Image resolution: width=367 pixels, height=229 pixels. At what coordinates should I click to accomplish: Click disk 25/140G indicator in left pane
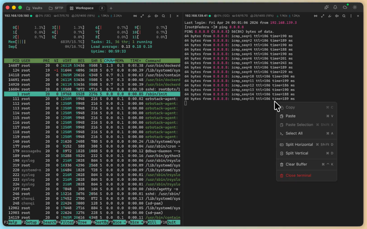(x=83, y=16)
